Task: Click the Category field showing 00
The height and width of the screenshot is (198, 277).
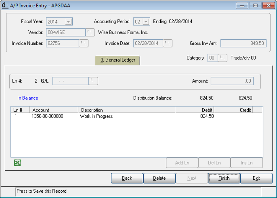Action: [213, 58]
